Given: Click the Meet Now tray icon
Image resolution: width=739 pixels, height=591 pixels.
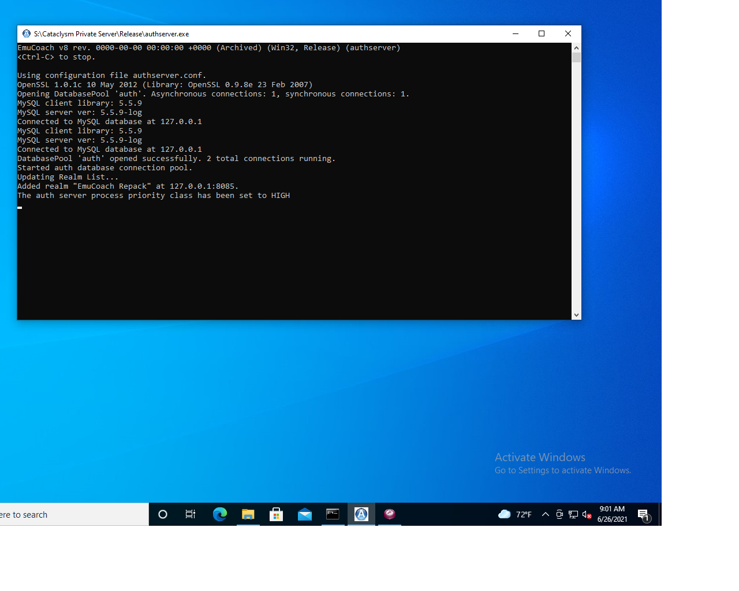Looking at the screenshot, I should pos(559,514).
